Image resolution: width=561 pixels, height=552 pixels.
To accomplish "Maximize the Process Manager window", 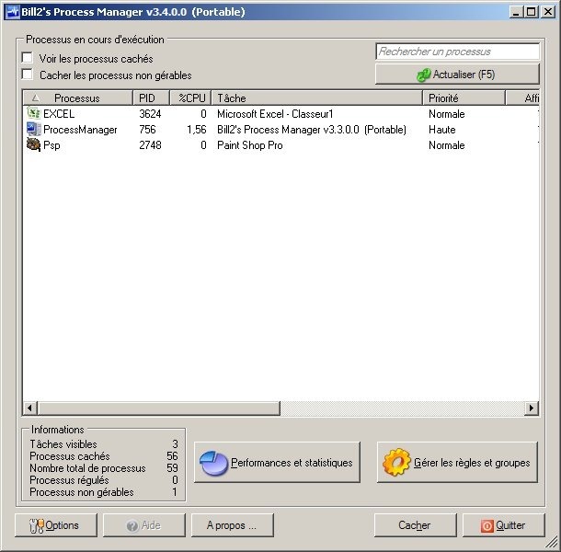I will [x=532, y=12].
